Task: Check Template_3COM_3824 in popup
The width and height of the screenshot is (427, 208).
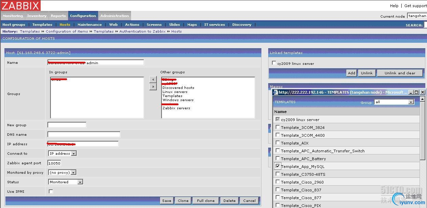Action: click(278, 127)
